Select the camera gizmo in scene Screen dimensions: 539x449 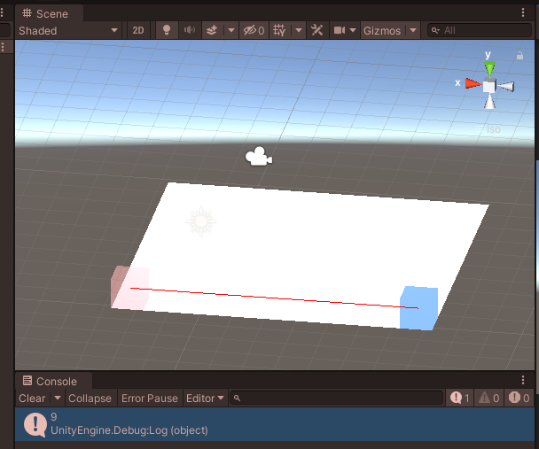[x=259, y=157]
